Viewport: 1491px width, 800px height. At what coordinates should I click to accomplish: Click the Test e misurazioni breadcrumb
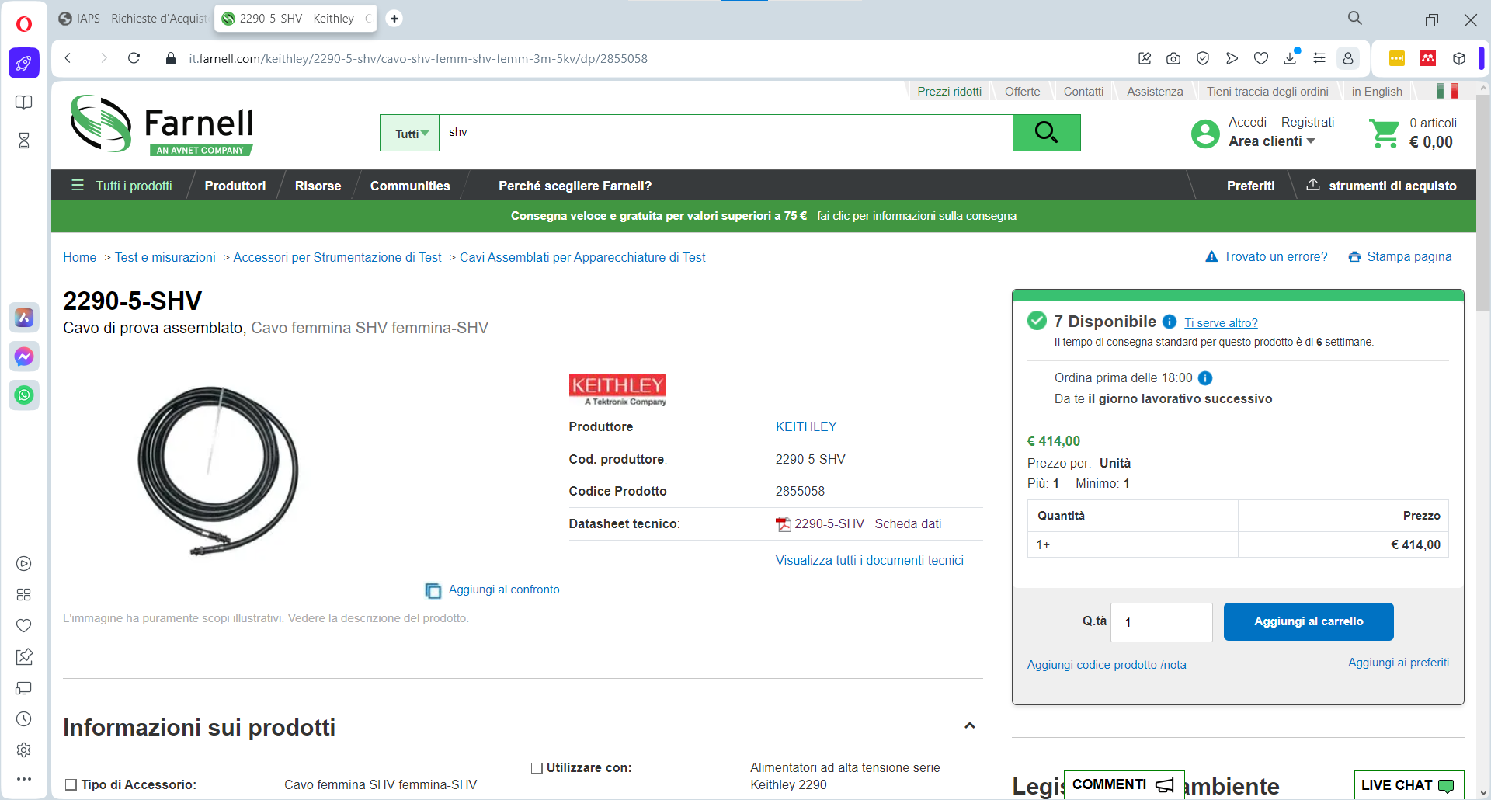point(165,257)
